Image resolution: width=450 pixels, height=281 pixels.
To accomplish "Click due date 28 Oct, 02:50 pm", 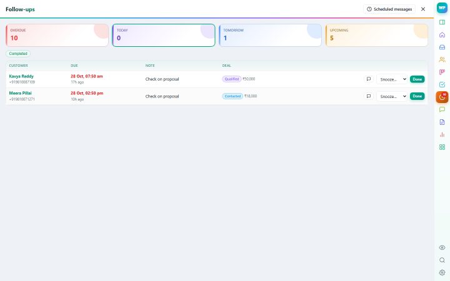I will [87, 93].
